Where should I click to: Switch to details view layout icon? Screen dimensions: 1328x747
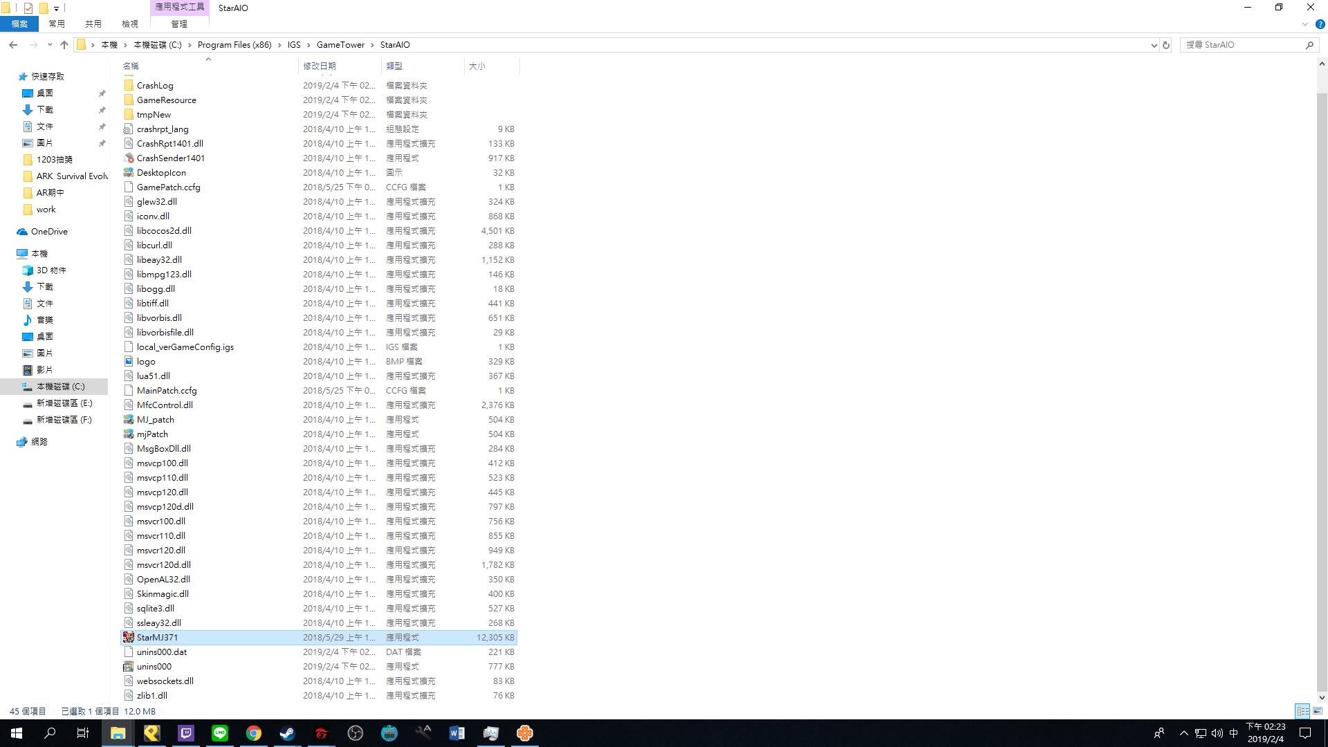(1302, 711)
